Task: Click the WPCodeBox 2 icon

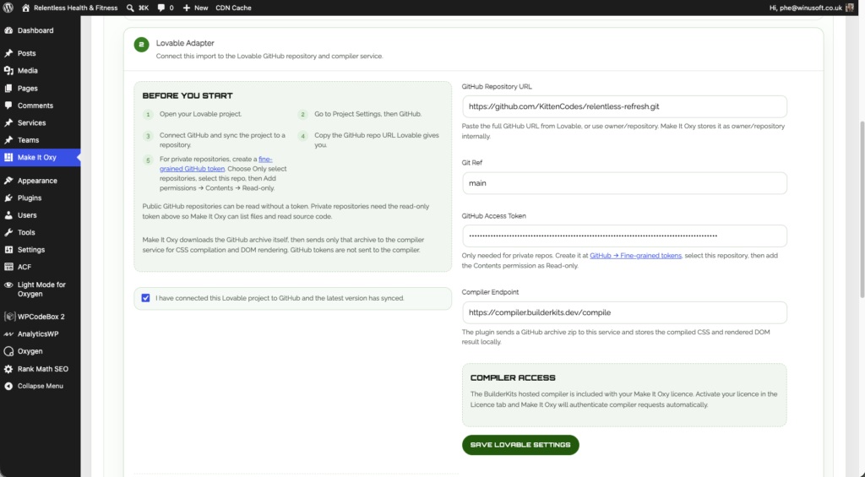Action: tap(8, 317)
